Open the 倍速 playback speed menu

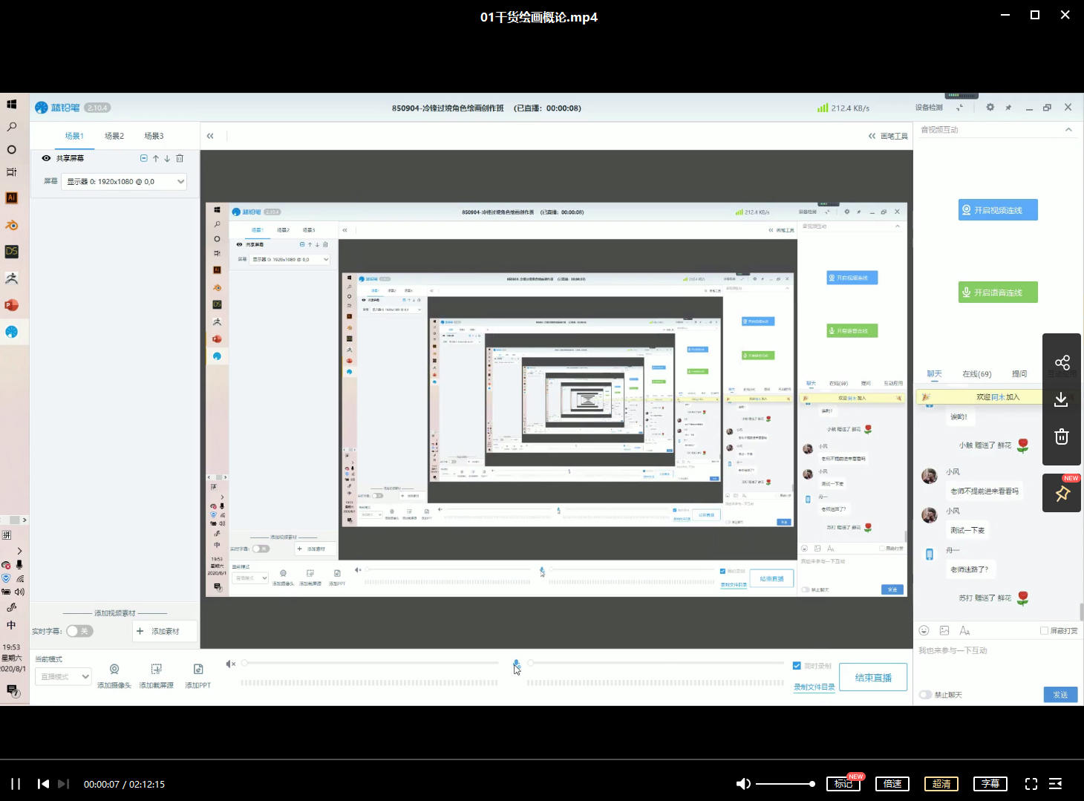point(892,784)
